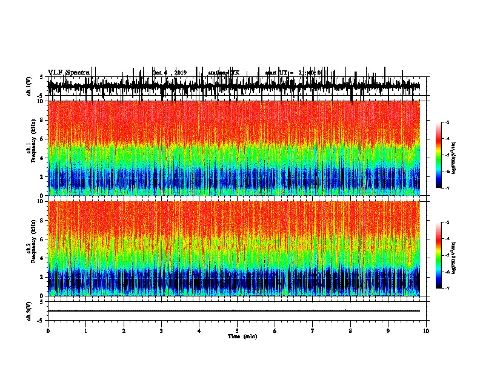Click the '10' tick on the time axis
480x371 pixels.
pos(426,331)
